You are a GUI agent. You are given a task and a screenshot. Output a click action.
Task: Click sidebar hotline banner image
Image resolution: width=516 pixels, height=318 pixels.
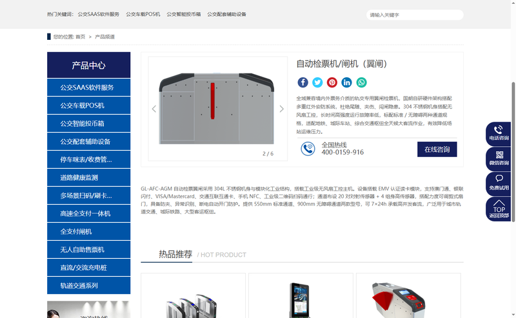[88, 310]
